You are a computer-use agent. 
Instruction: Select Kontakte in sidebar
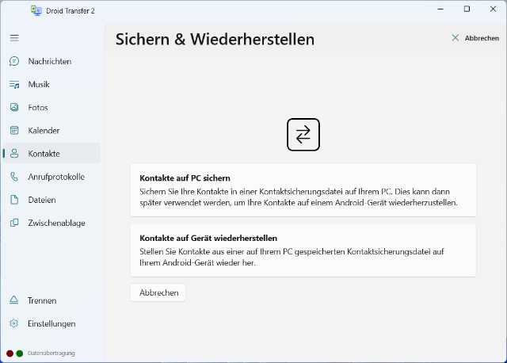tap(51, 153)
